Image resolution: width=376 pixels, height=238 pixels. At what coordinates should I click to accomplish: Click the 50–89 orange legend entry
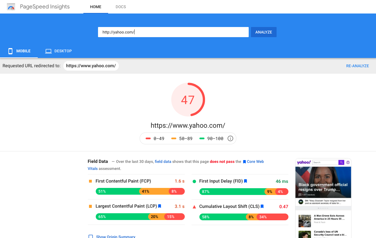(x=182, y=138)
